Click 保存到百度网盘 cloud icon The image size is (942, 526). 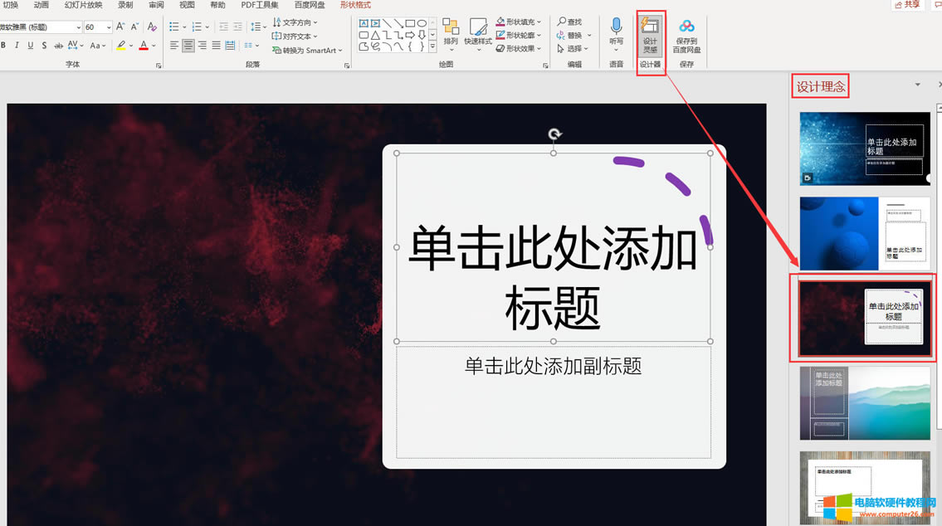click(x=686, y=35)
